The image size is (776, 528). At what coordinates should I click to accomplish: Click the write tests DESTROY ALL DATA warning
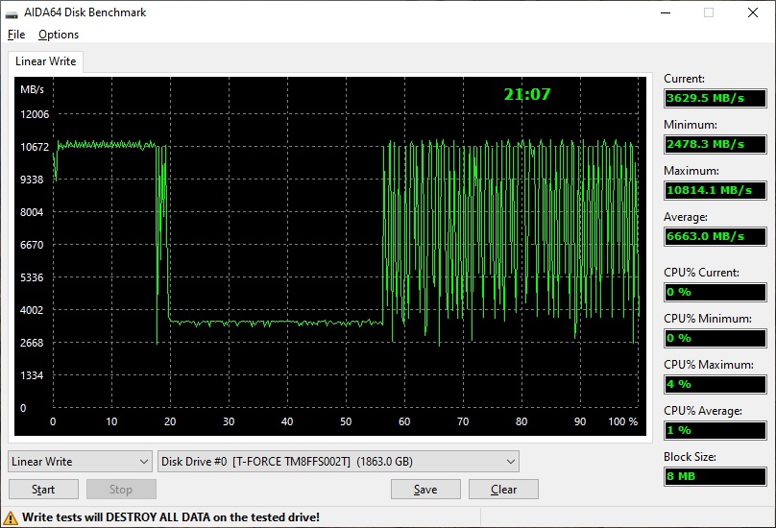click(x=171, y=517)
